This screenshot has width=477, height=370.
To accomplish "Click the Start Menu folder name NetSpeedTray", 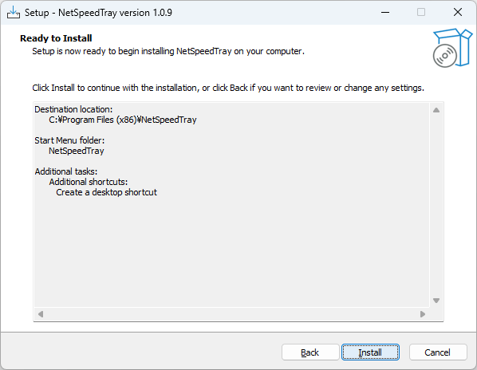I will click(x=77, y=151).
